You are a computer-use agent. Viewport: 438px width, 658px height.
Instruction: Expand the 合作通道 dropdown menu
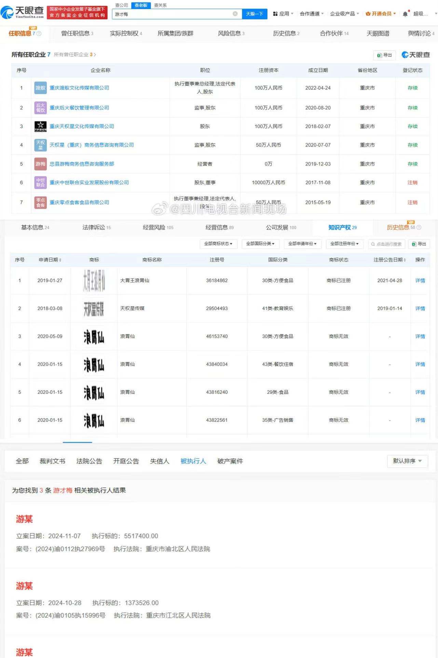[x=323, y=14]
